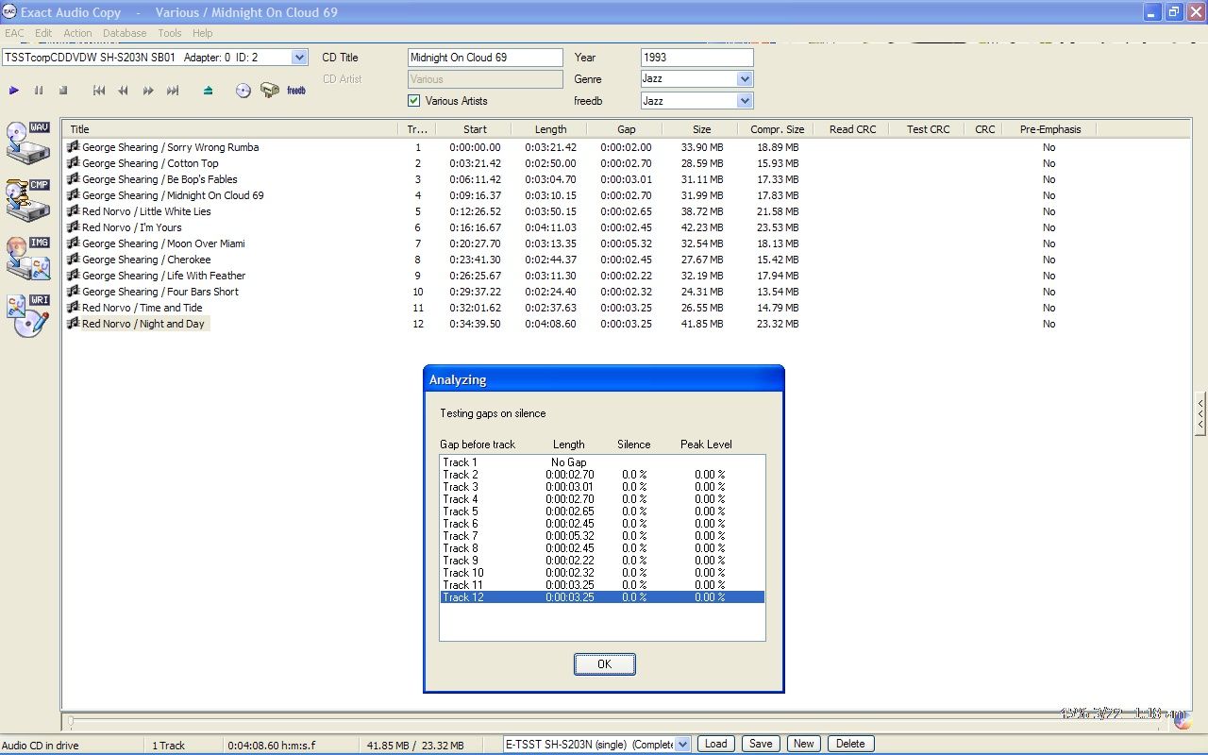The image size is (1208, 755).
Task: Click note icon of Be Bop's Fables
Action: coord(73,179)
